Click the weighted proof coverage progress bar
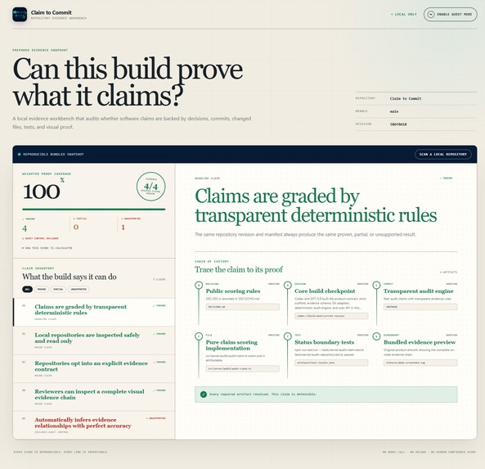Viewport: 485px width, 469px height. click(x=94, y=210)
